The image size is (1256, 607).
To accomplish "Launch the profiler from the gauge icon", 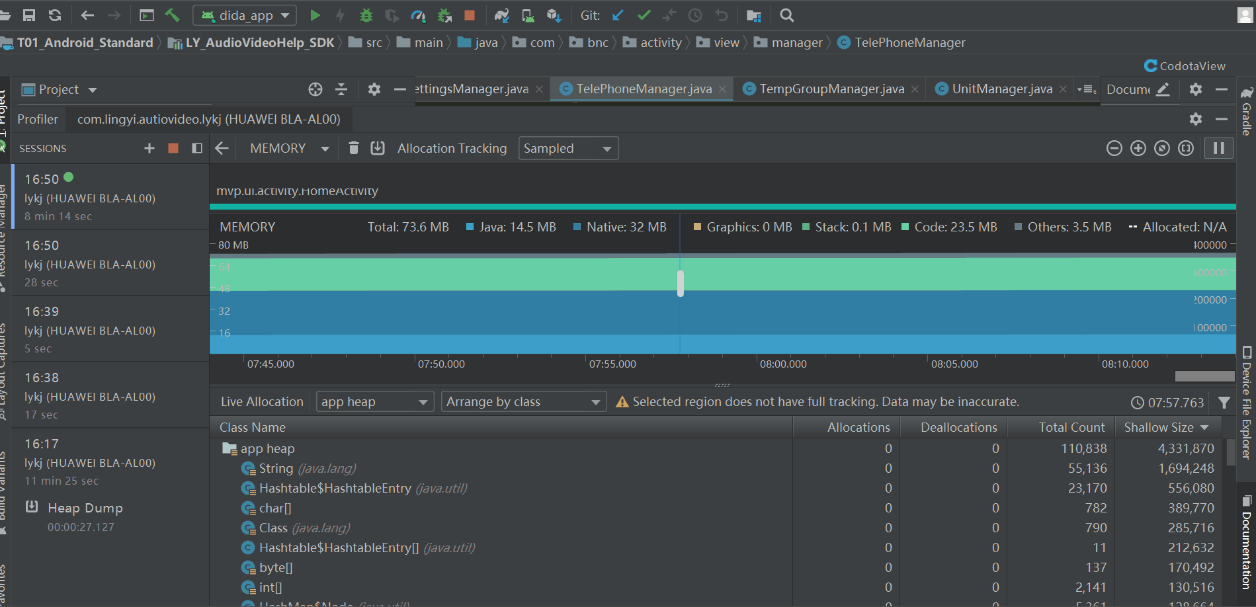I will [x=418, y=15].
